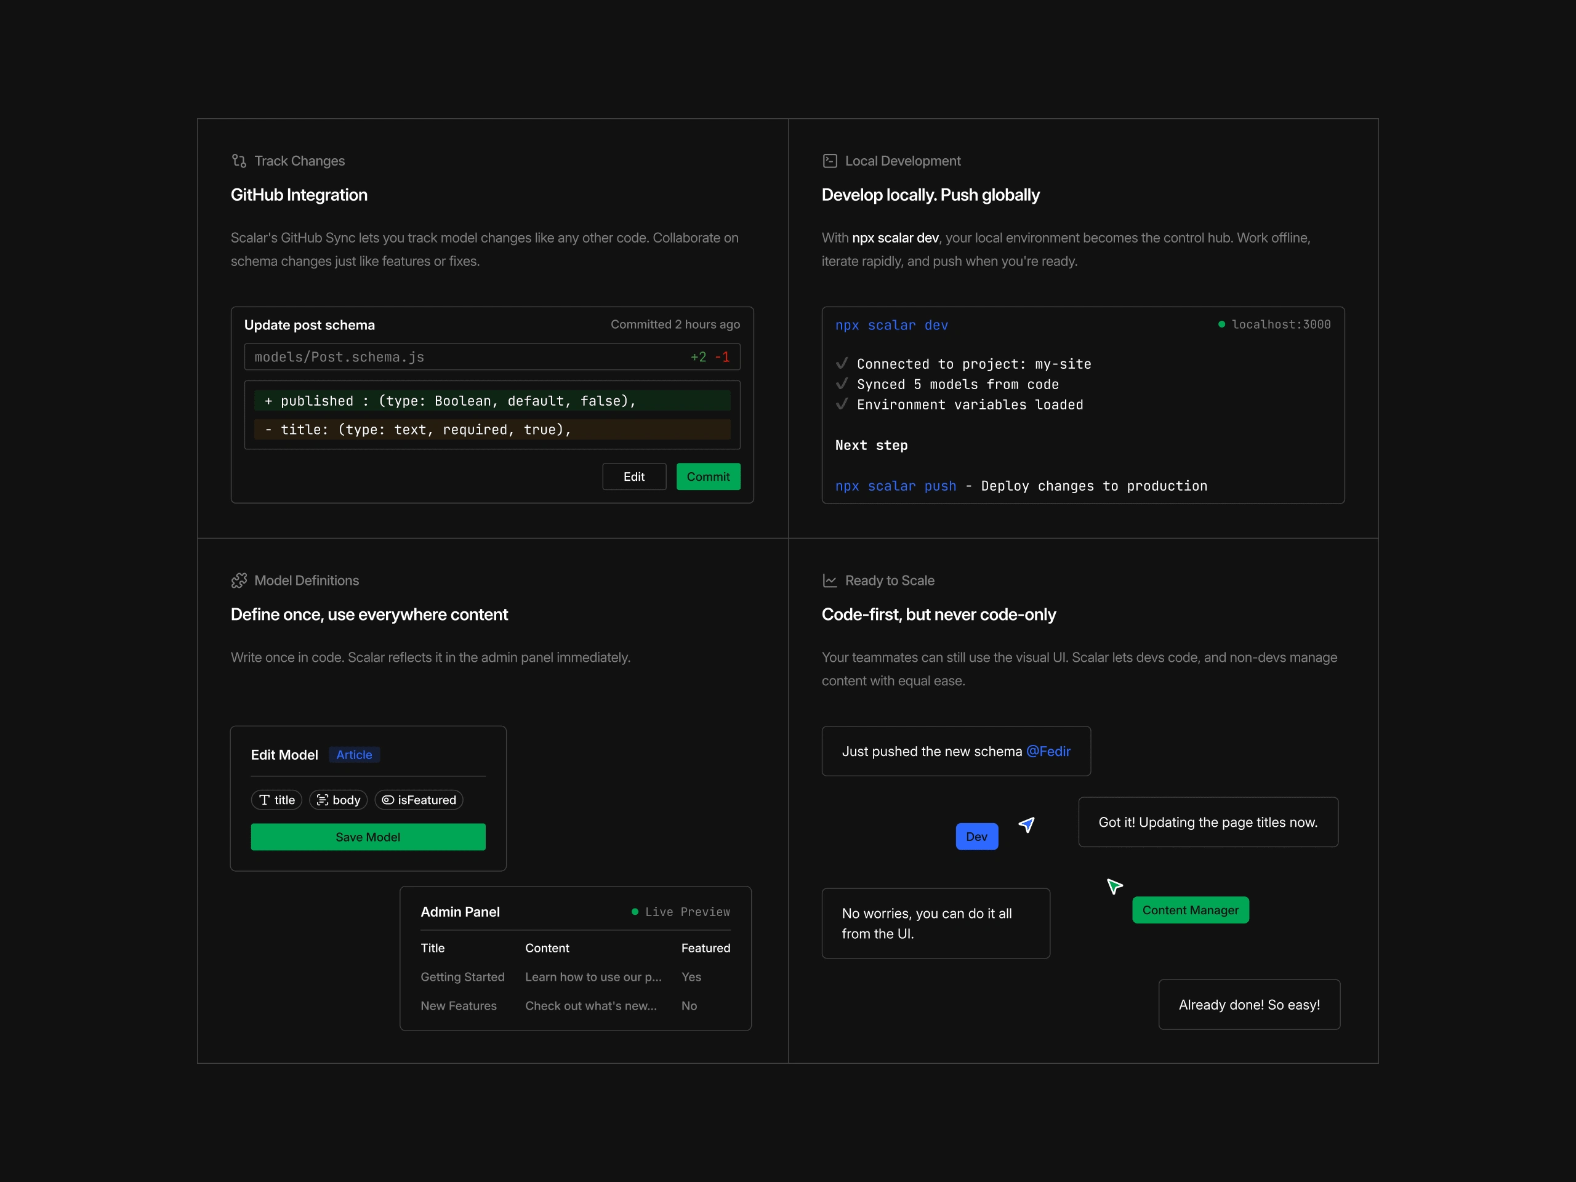Screen dimensions: 1576x1182
Task: Click the Already done! So easy! message
Action: click(x=1249, y=1005)
